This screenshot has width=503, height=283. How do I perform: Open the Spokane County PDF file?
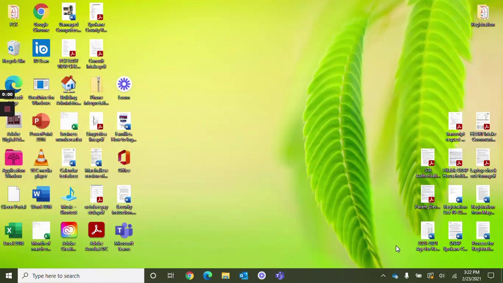click(x=96, y=18)
